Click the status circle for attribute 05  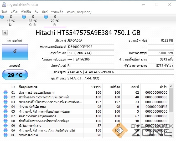point(6,111)
